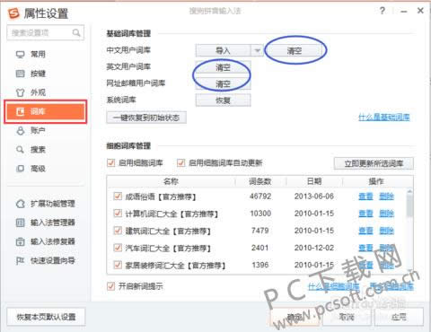The height and width of the screenshot is (332, 431).
Task: Click 词条数 column header
Action: 260,181
